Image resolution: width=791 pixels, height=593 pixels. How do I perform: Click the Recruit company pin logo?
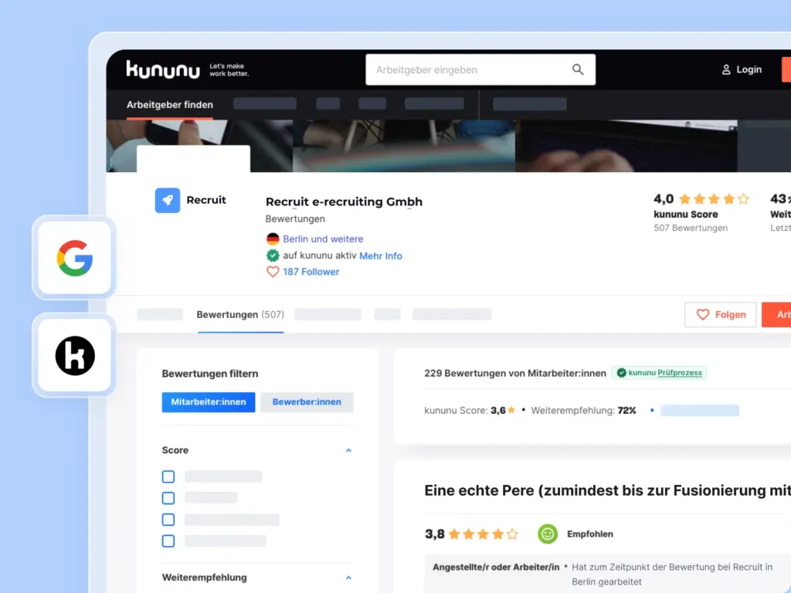pyautogui.click(x=167, y=200)
